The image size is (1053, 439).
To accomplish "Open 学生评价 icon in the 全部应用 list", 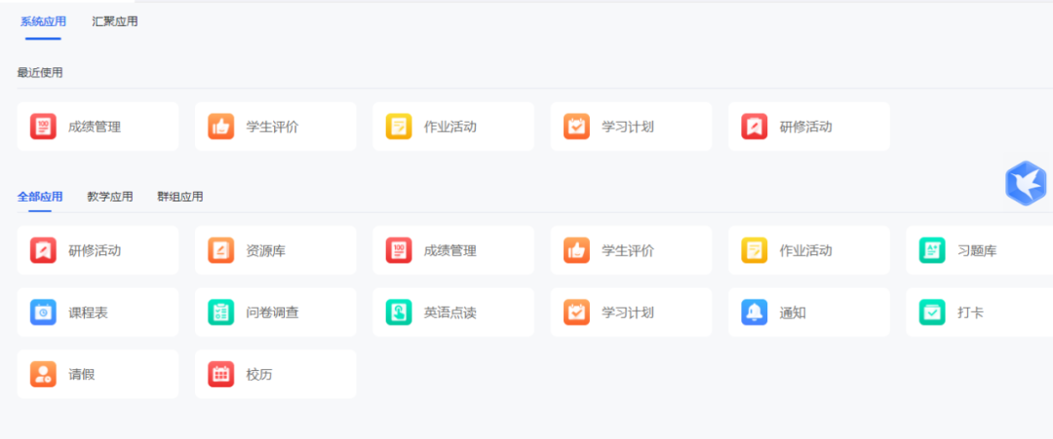I will pos(577,251).
